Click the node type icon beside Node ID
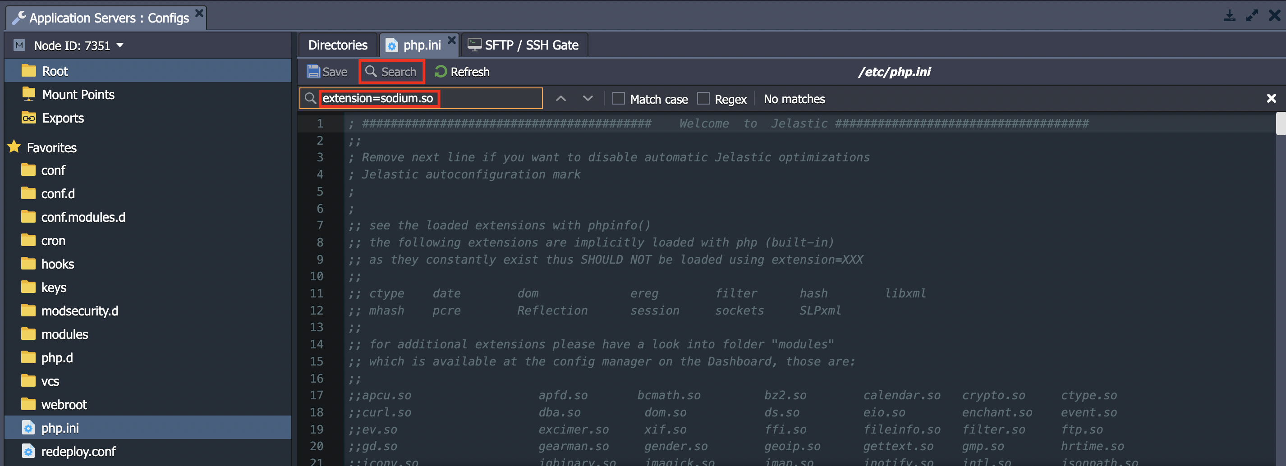Viewport: 1286px width, 466px height. click(x=19, y=46)
